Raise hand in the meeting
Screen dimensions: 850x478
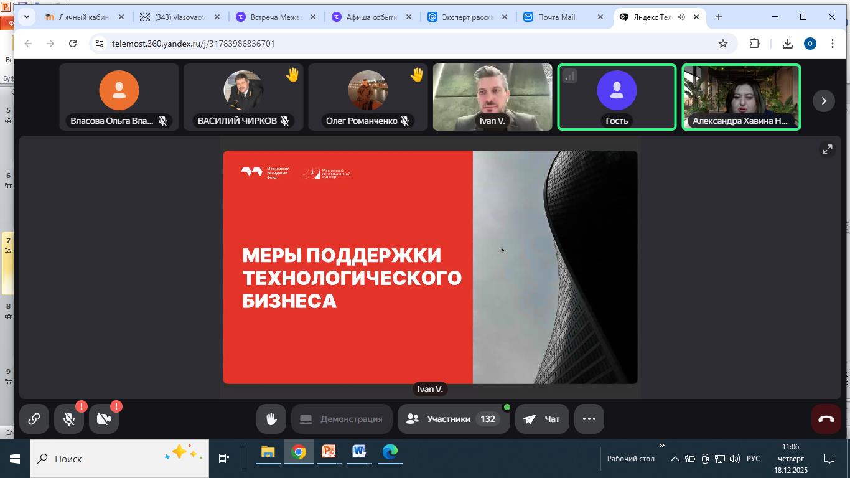(x=271, y=419)
